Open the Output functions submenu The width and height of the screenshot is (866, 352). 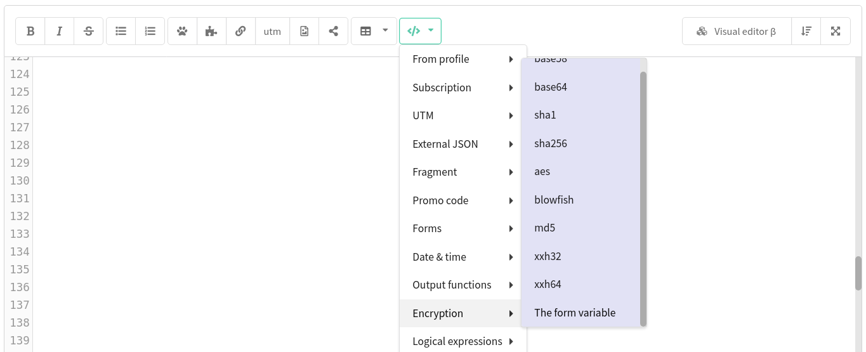[463, 285]
